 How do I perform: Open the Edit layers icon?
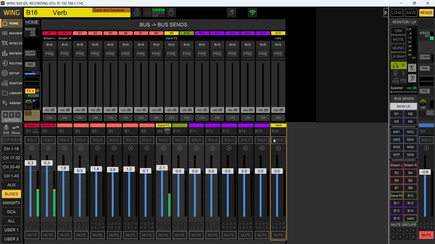tap(6, 129)
